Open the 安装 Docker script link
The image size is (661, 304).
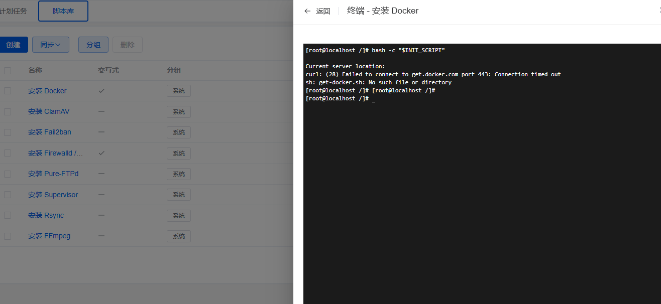click(47, 91)
